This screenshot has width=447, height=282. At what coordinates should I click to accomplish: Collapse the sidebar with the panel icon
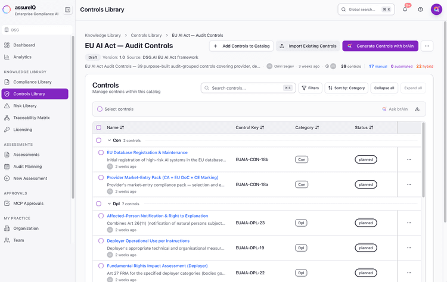[x=67, y=10]
